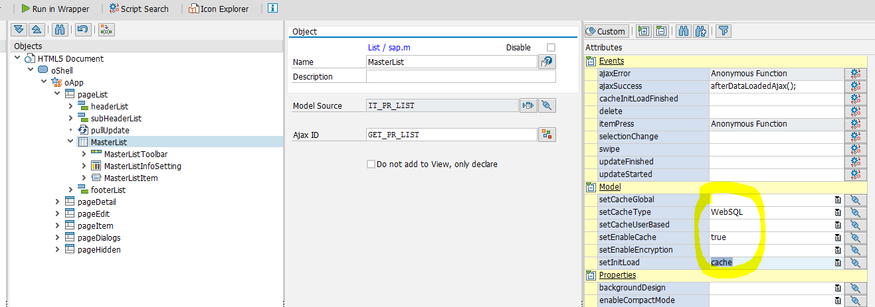Open the script editor gear for updateFinished
Viewport: 875px width, 307px height.
point(856,162)
